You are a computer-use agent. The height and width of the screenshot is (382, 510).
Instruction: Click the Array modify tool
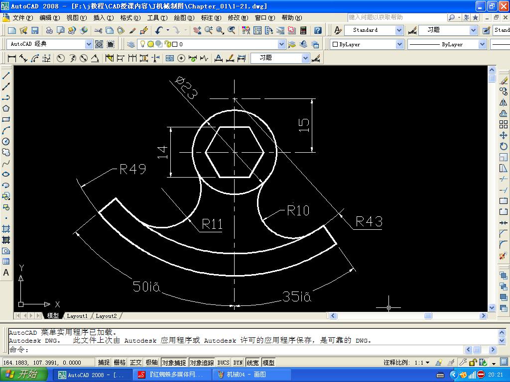coord(504,124)
